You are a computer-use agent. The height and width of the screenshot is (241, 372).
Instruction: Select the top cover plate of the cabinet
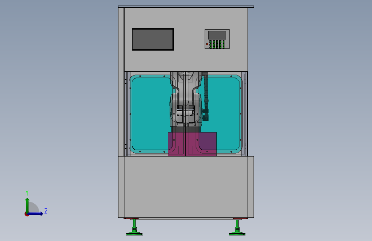point(186,6)
